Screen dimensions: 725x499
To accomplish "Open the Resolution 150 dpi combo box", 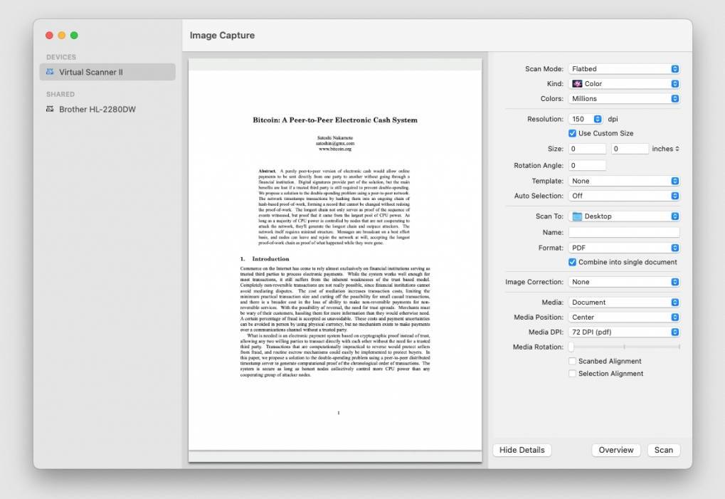I will click(x=585, y=119).
